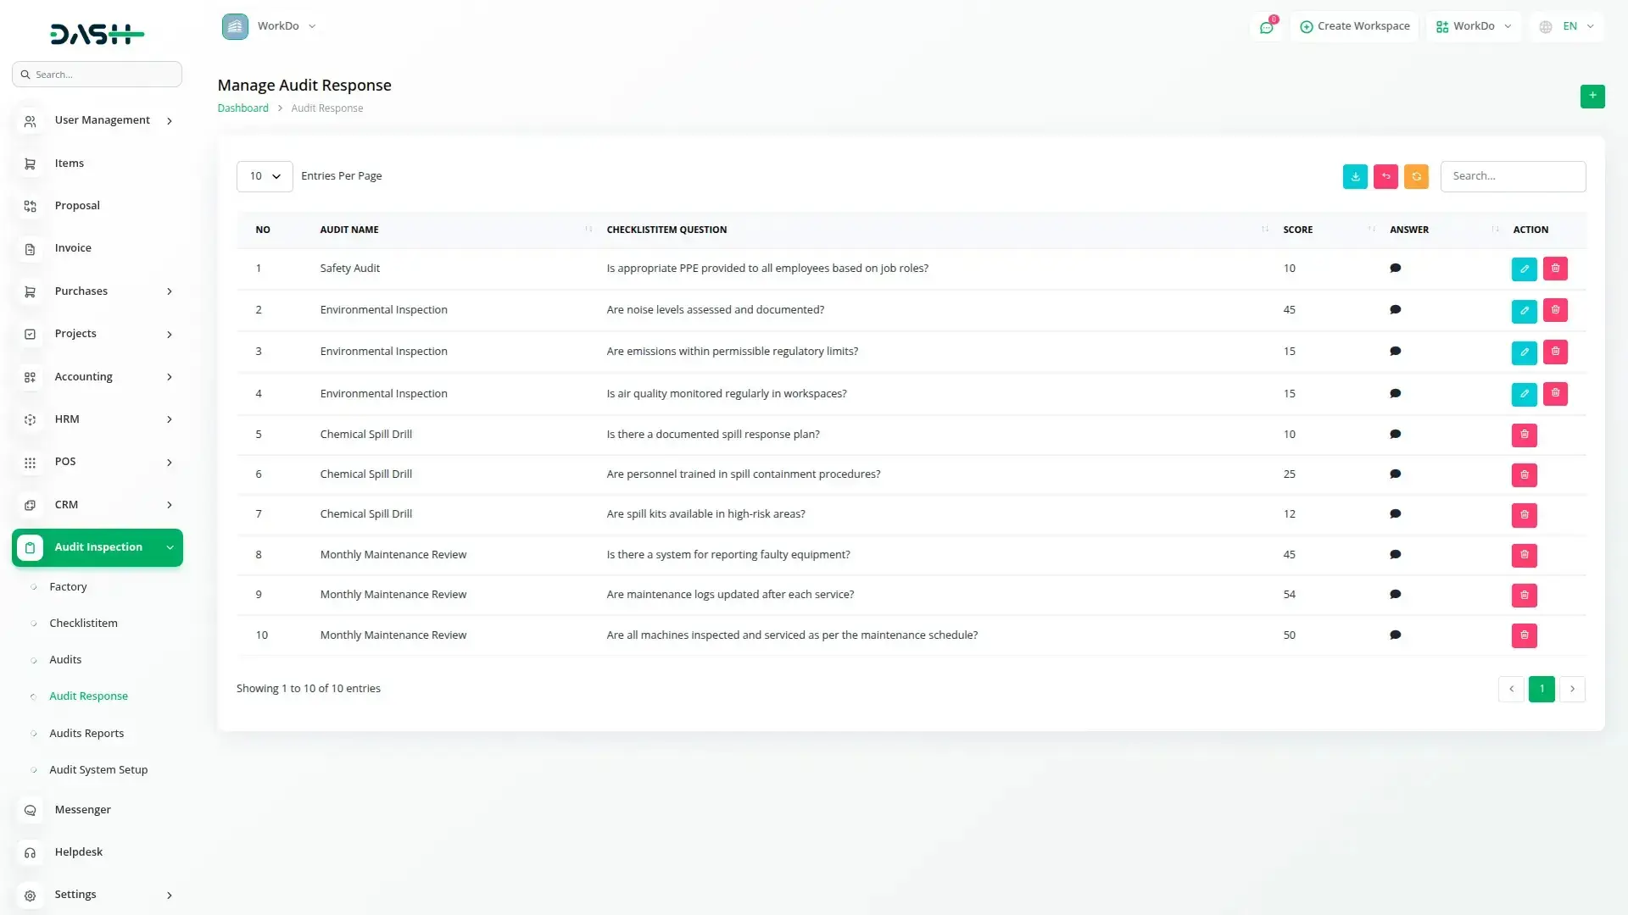Open the entries per page dropdown

(265, 176)
